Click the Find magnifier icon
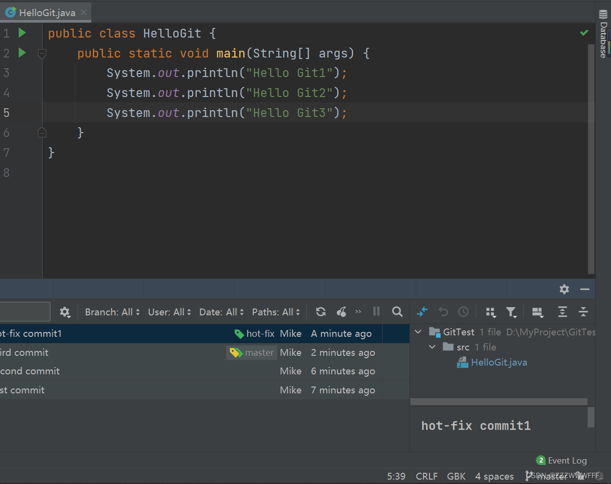Viewport: 611px width, 484px height. [397, 312]
